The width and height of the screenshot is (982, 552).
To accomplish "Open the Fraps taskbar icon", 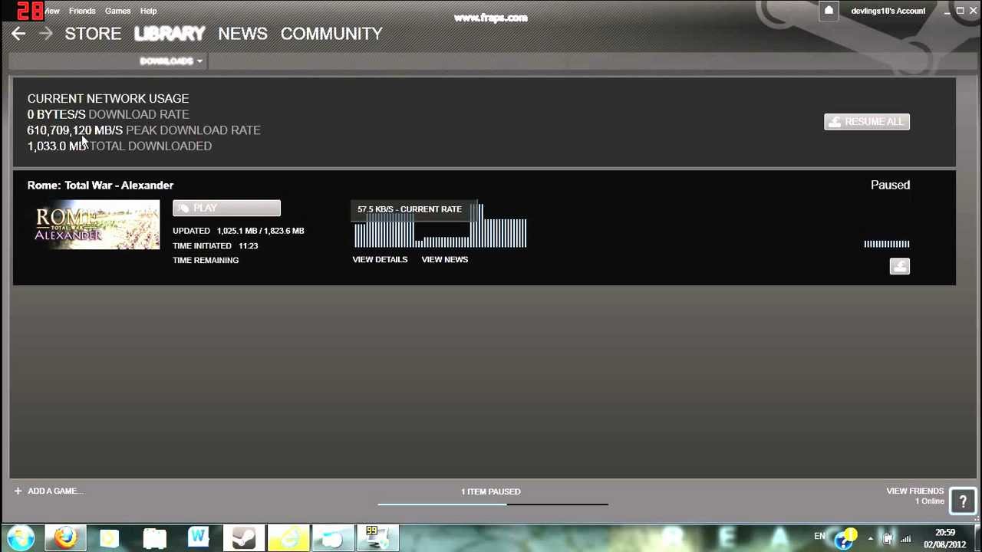I will coord(376,537).
